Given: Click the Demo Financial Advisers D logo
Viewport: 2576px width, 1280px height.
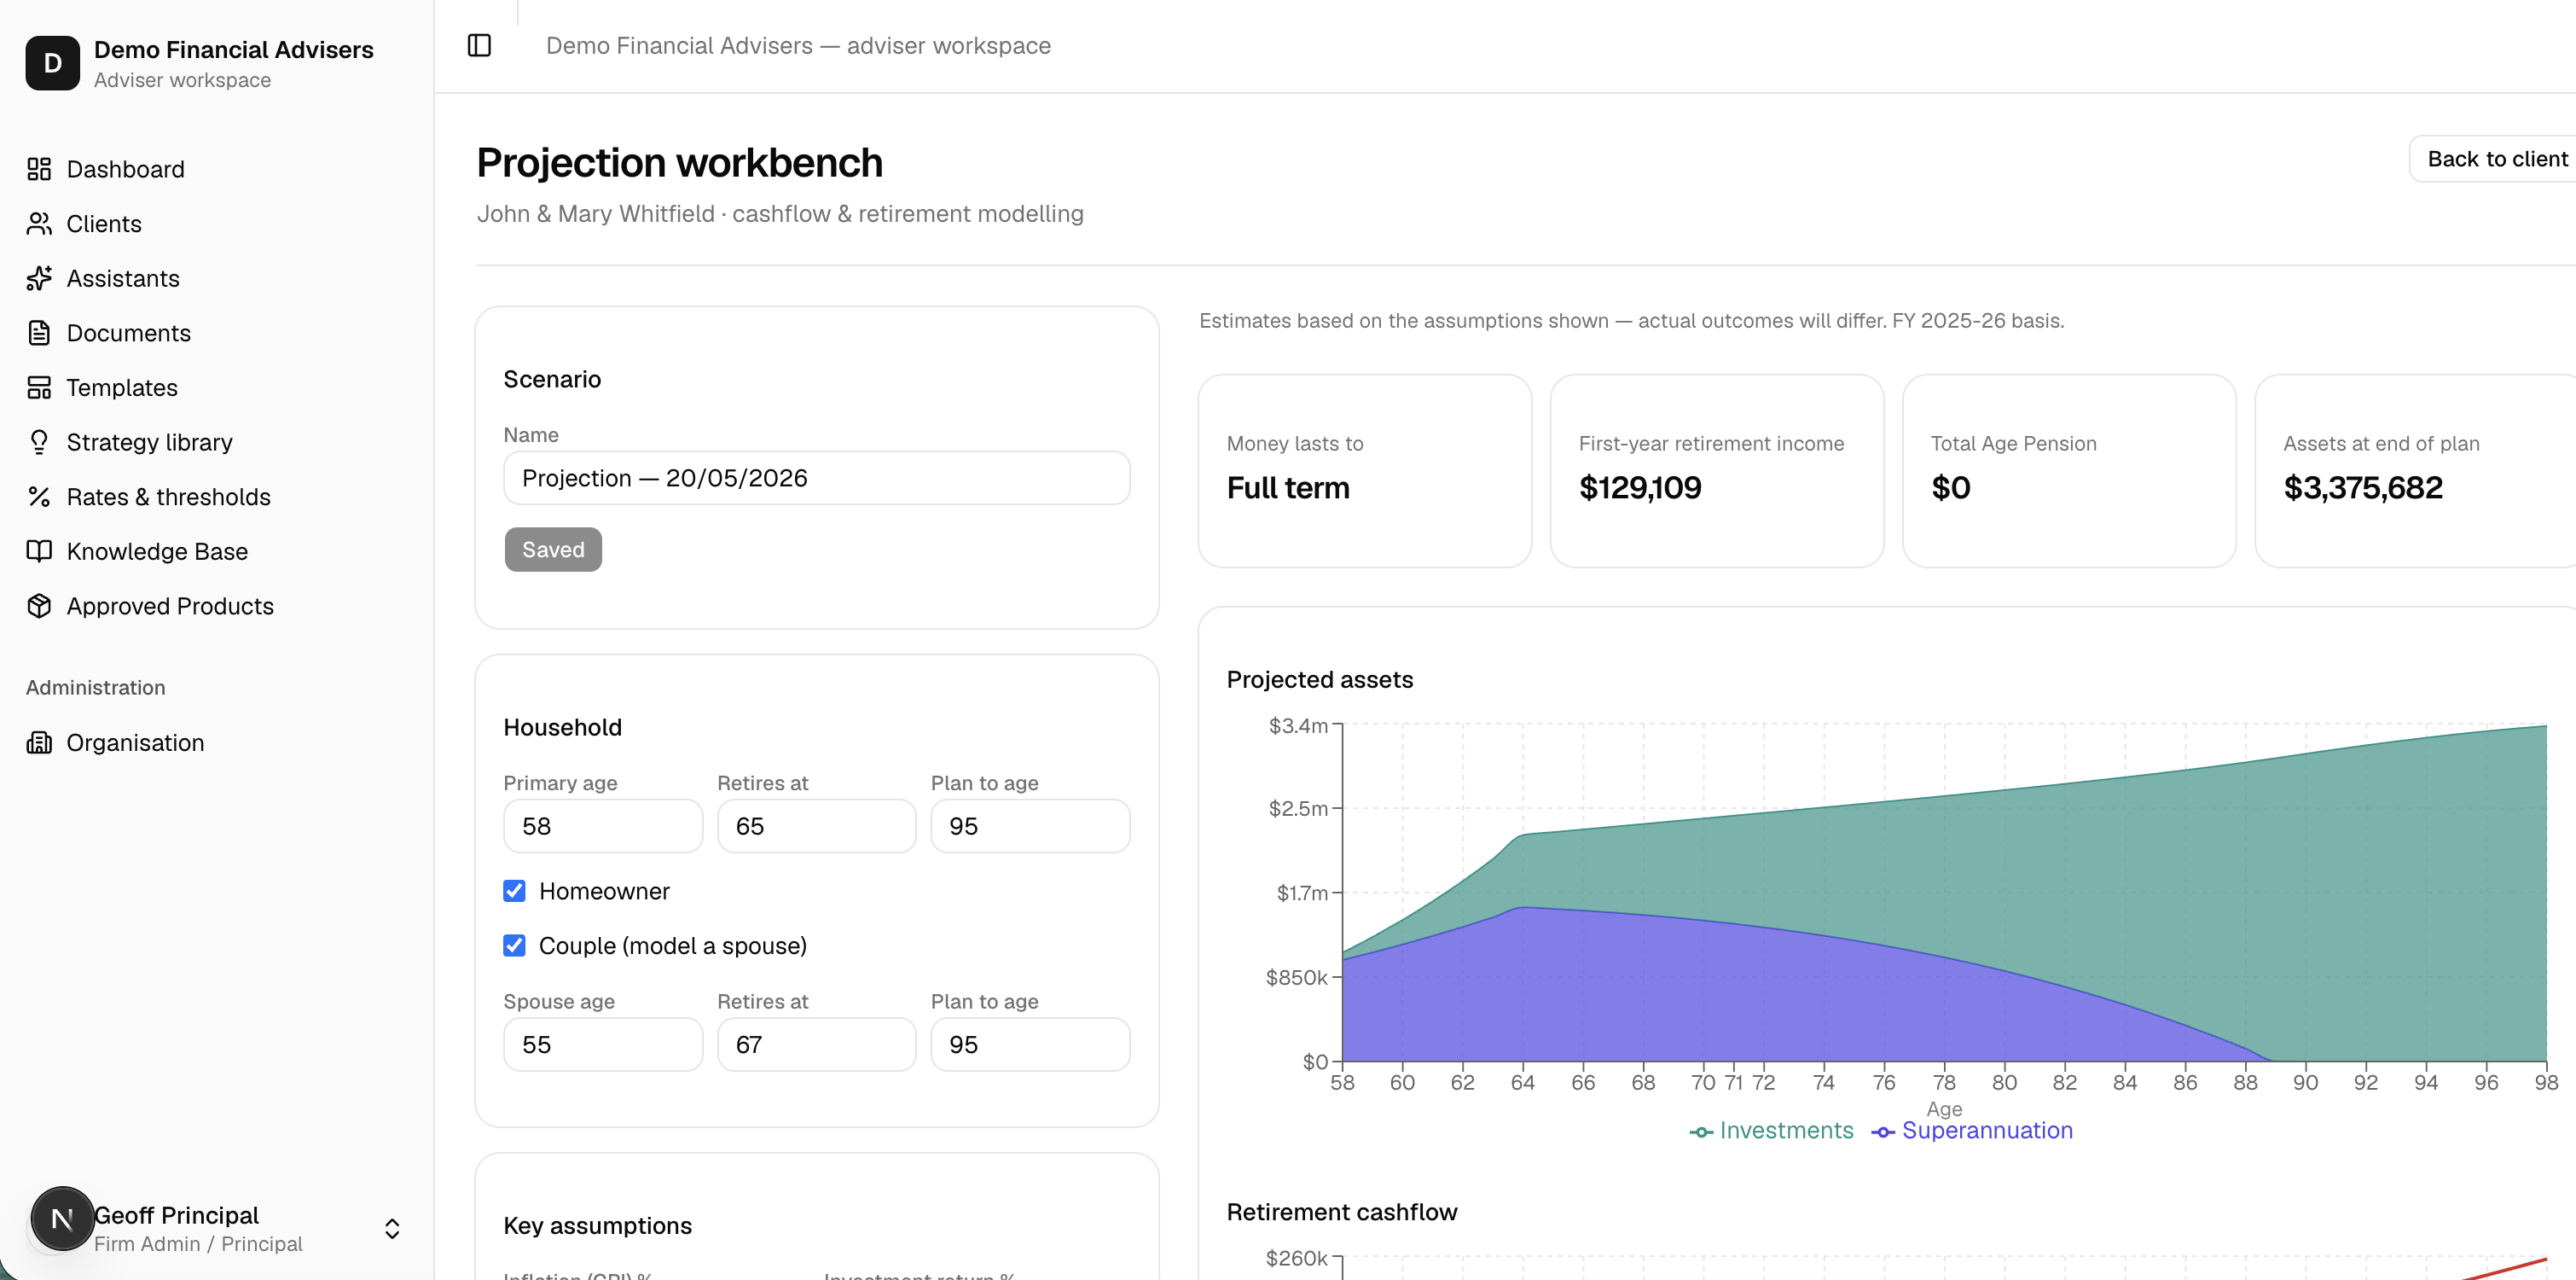Looking at the screenshot, I should pyautogui.click(x=53, y=63).
